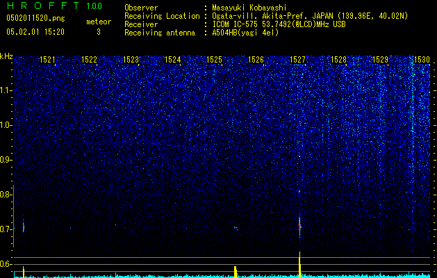Click the HROFFT program title text
Viewport: 437px width, 278px height.
click(x=42, y=6)
